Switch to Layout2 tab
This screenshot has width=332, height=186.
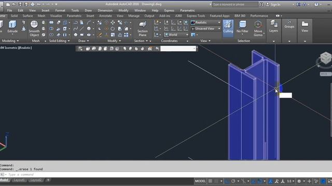pos(36,180)
